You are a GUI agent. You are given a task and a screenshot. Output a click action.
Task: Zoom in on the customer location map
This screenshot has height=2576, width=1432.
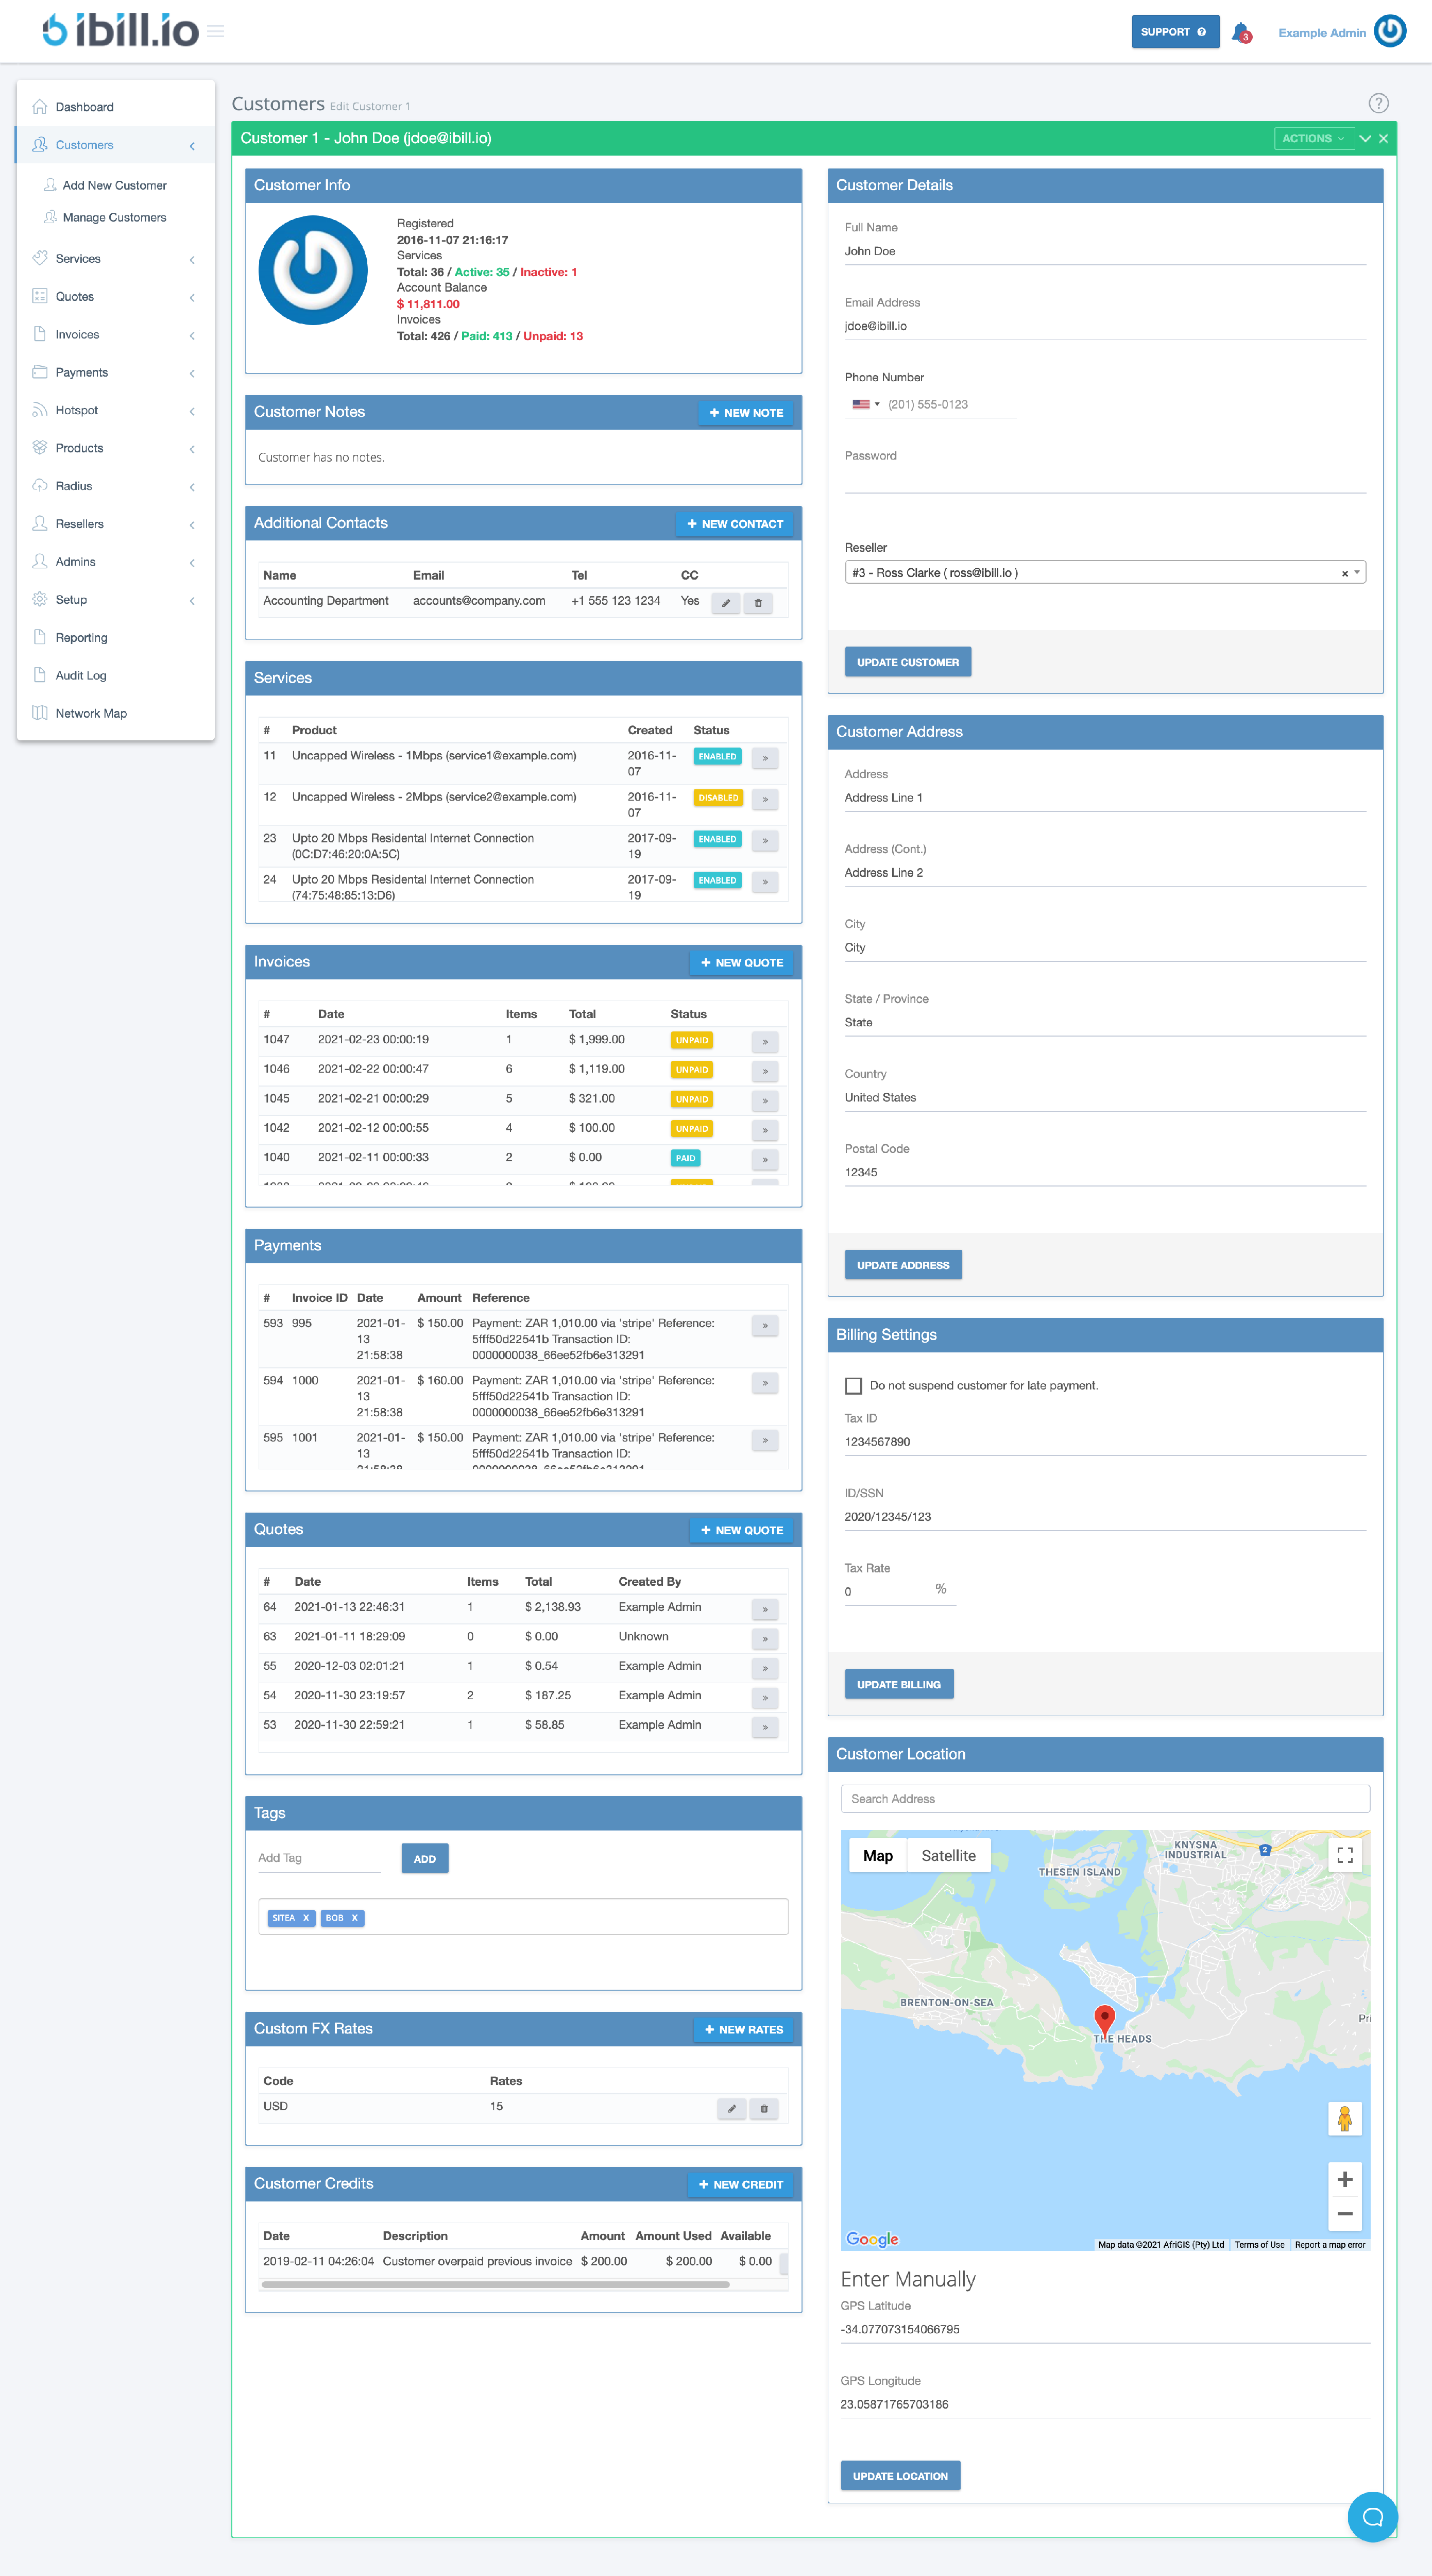(x=1344, y=2179)
